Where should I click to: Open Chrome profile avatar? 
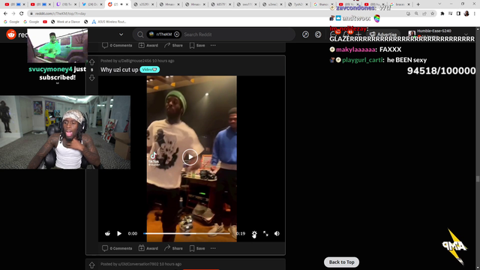(466, 13)
